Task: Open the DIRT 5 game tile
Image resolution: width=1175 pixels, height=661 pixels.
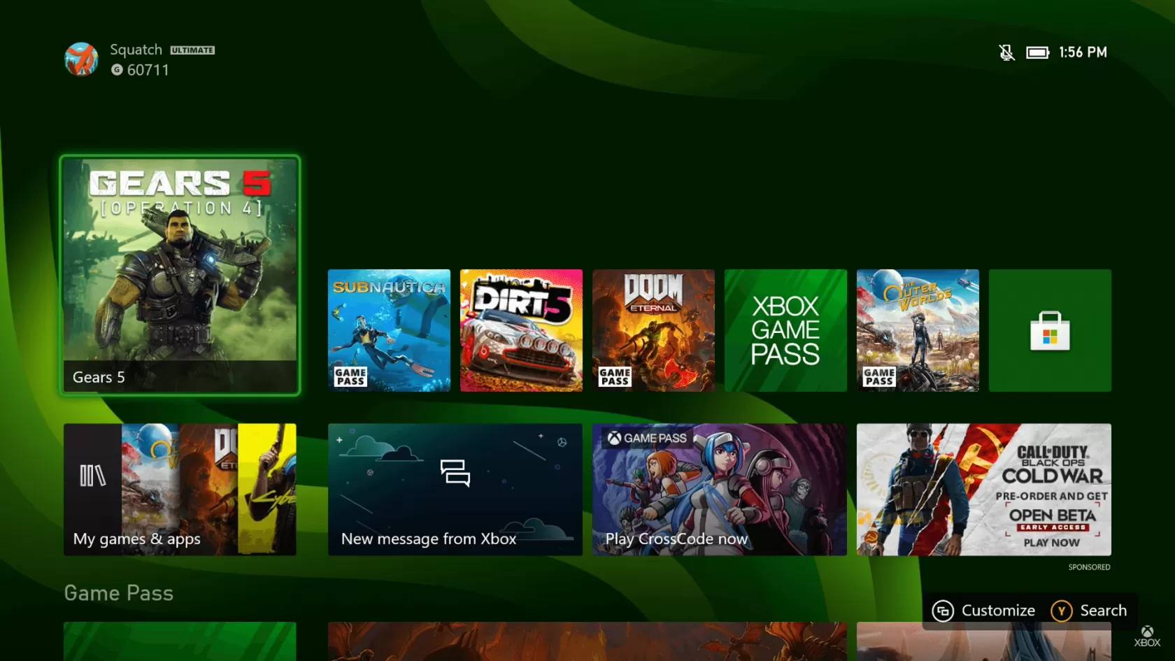Action: point(521,330)
